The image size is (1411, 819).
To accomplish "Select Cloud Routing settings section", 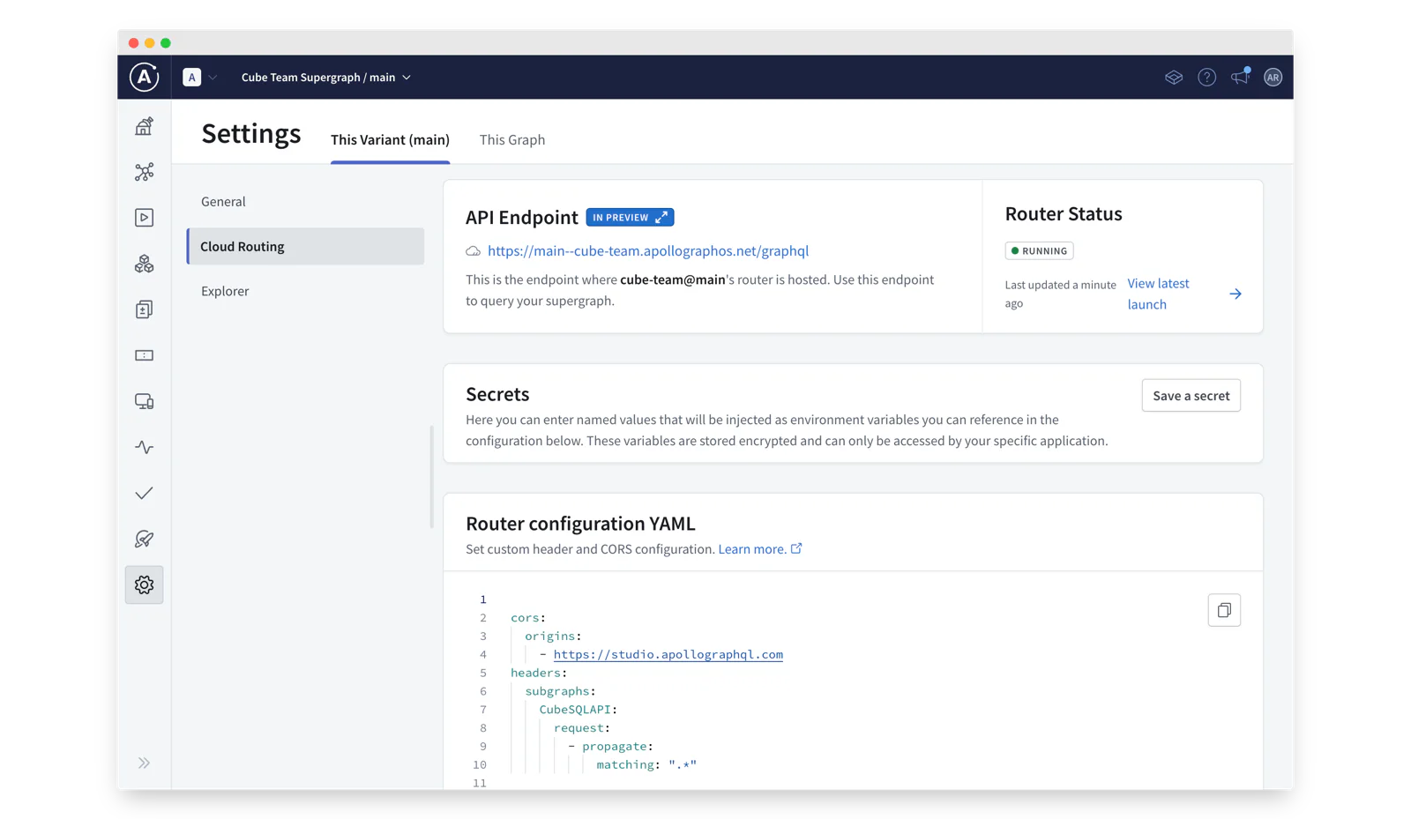I will (305, 246).
